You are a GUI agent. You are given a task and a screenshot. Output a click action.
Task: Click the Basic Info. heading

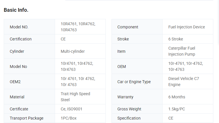(16, 10)
